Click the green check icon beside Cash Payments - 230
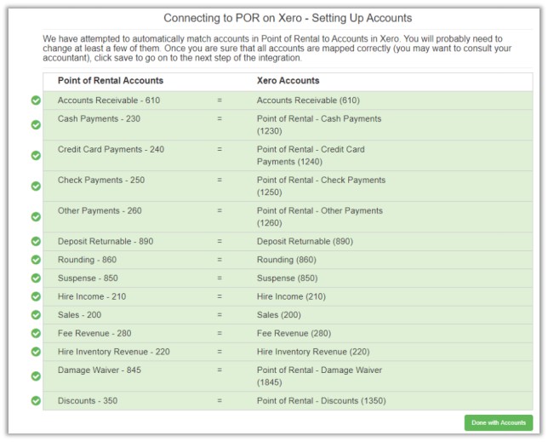This screenshot has width=548, height=442. [36, 125]
